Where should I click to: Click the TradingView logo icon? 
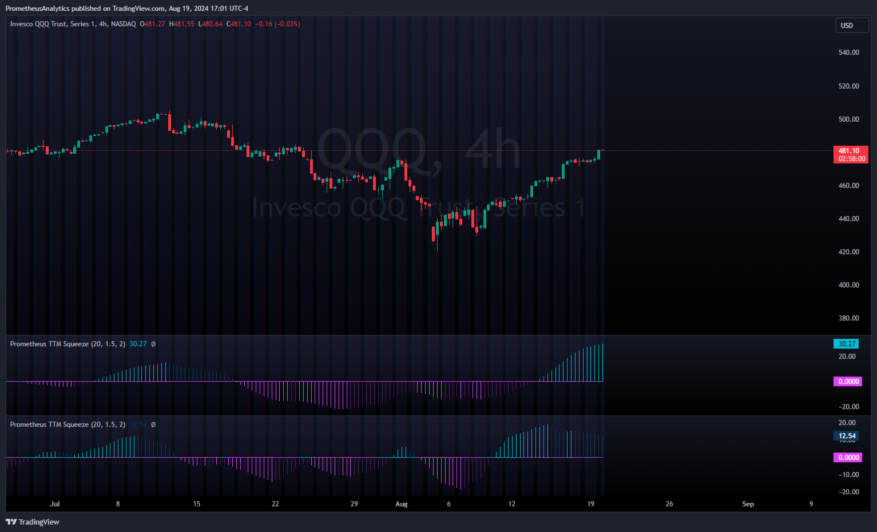[11, 522]
